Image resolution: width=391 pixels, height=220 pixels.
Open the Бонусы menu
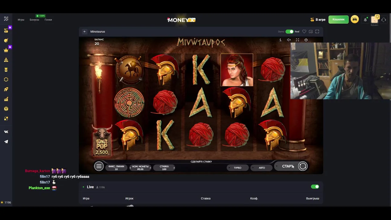click(x=34, y=20)
